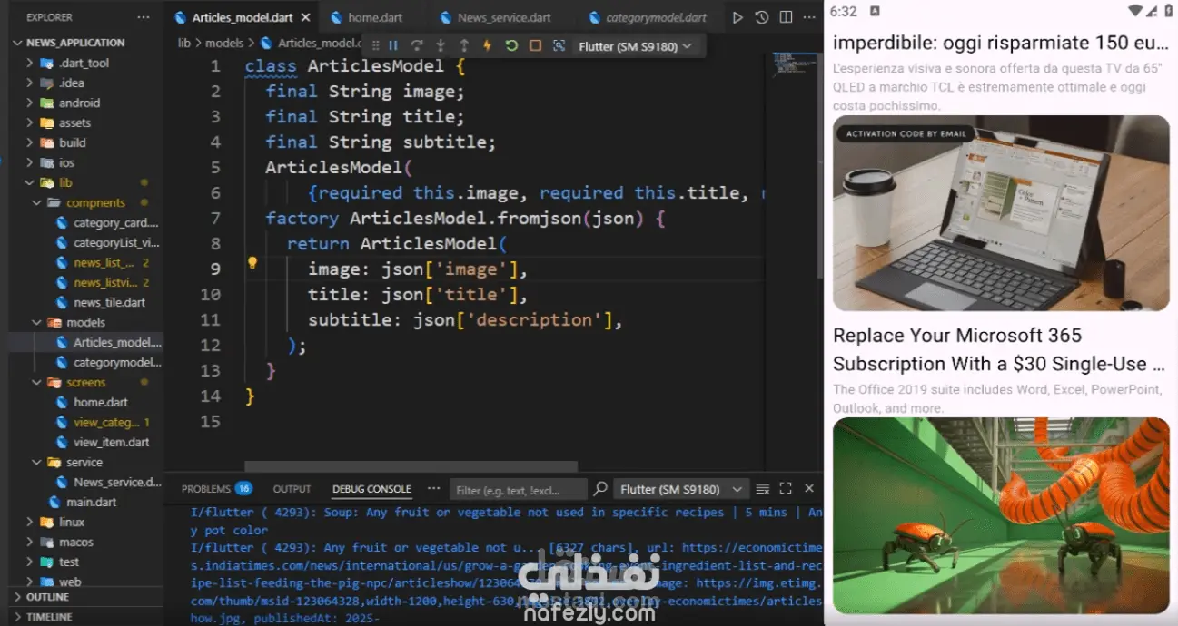Open Explorer panel ellipsis menu
Viewport: 1178px width, 626px height.
coord(144,17)
